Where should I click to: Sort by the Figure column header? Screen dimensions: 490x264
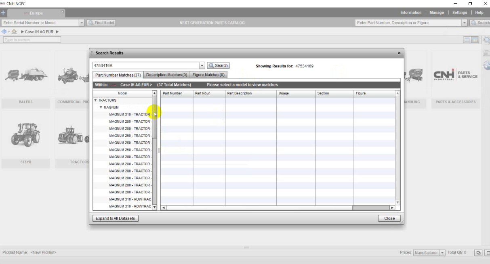point(374,93)
